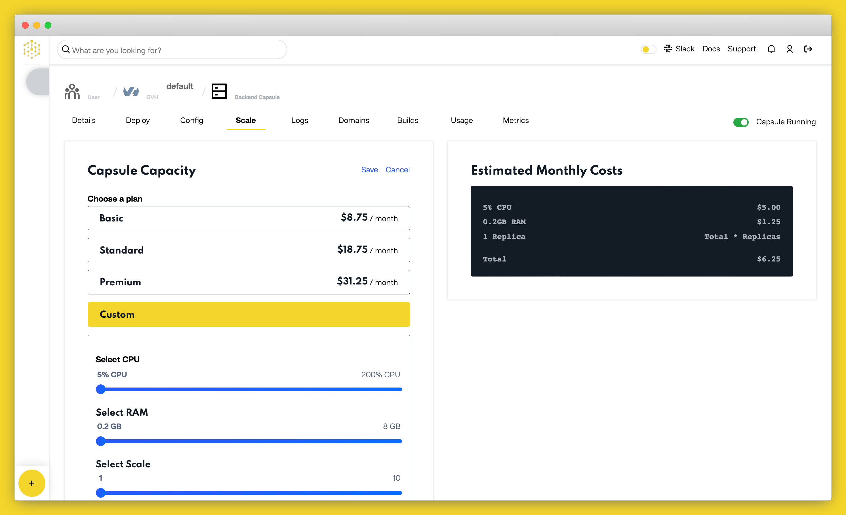Image resolution: width=846 pixels, height=515 pixels.
Task: Click the '8 GB' maximum RAM label
Action: pos(392,426)
